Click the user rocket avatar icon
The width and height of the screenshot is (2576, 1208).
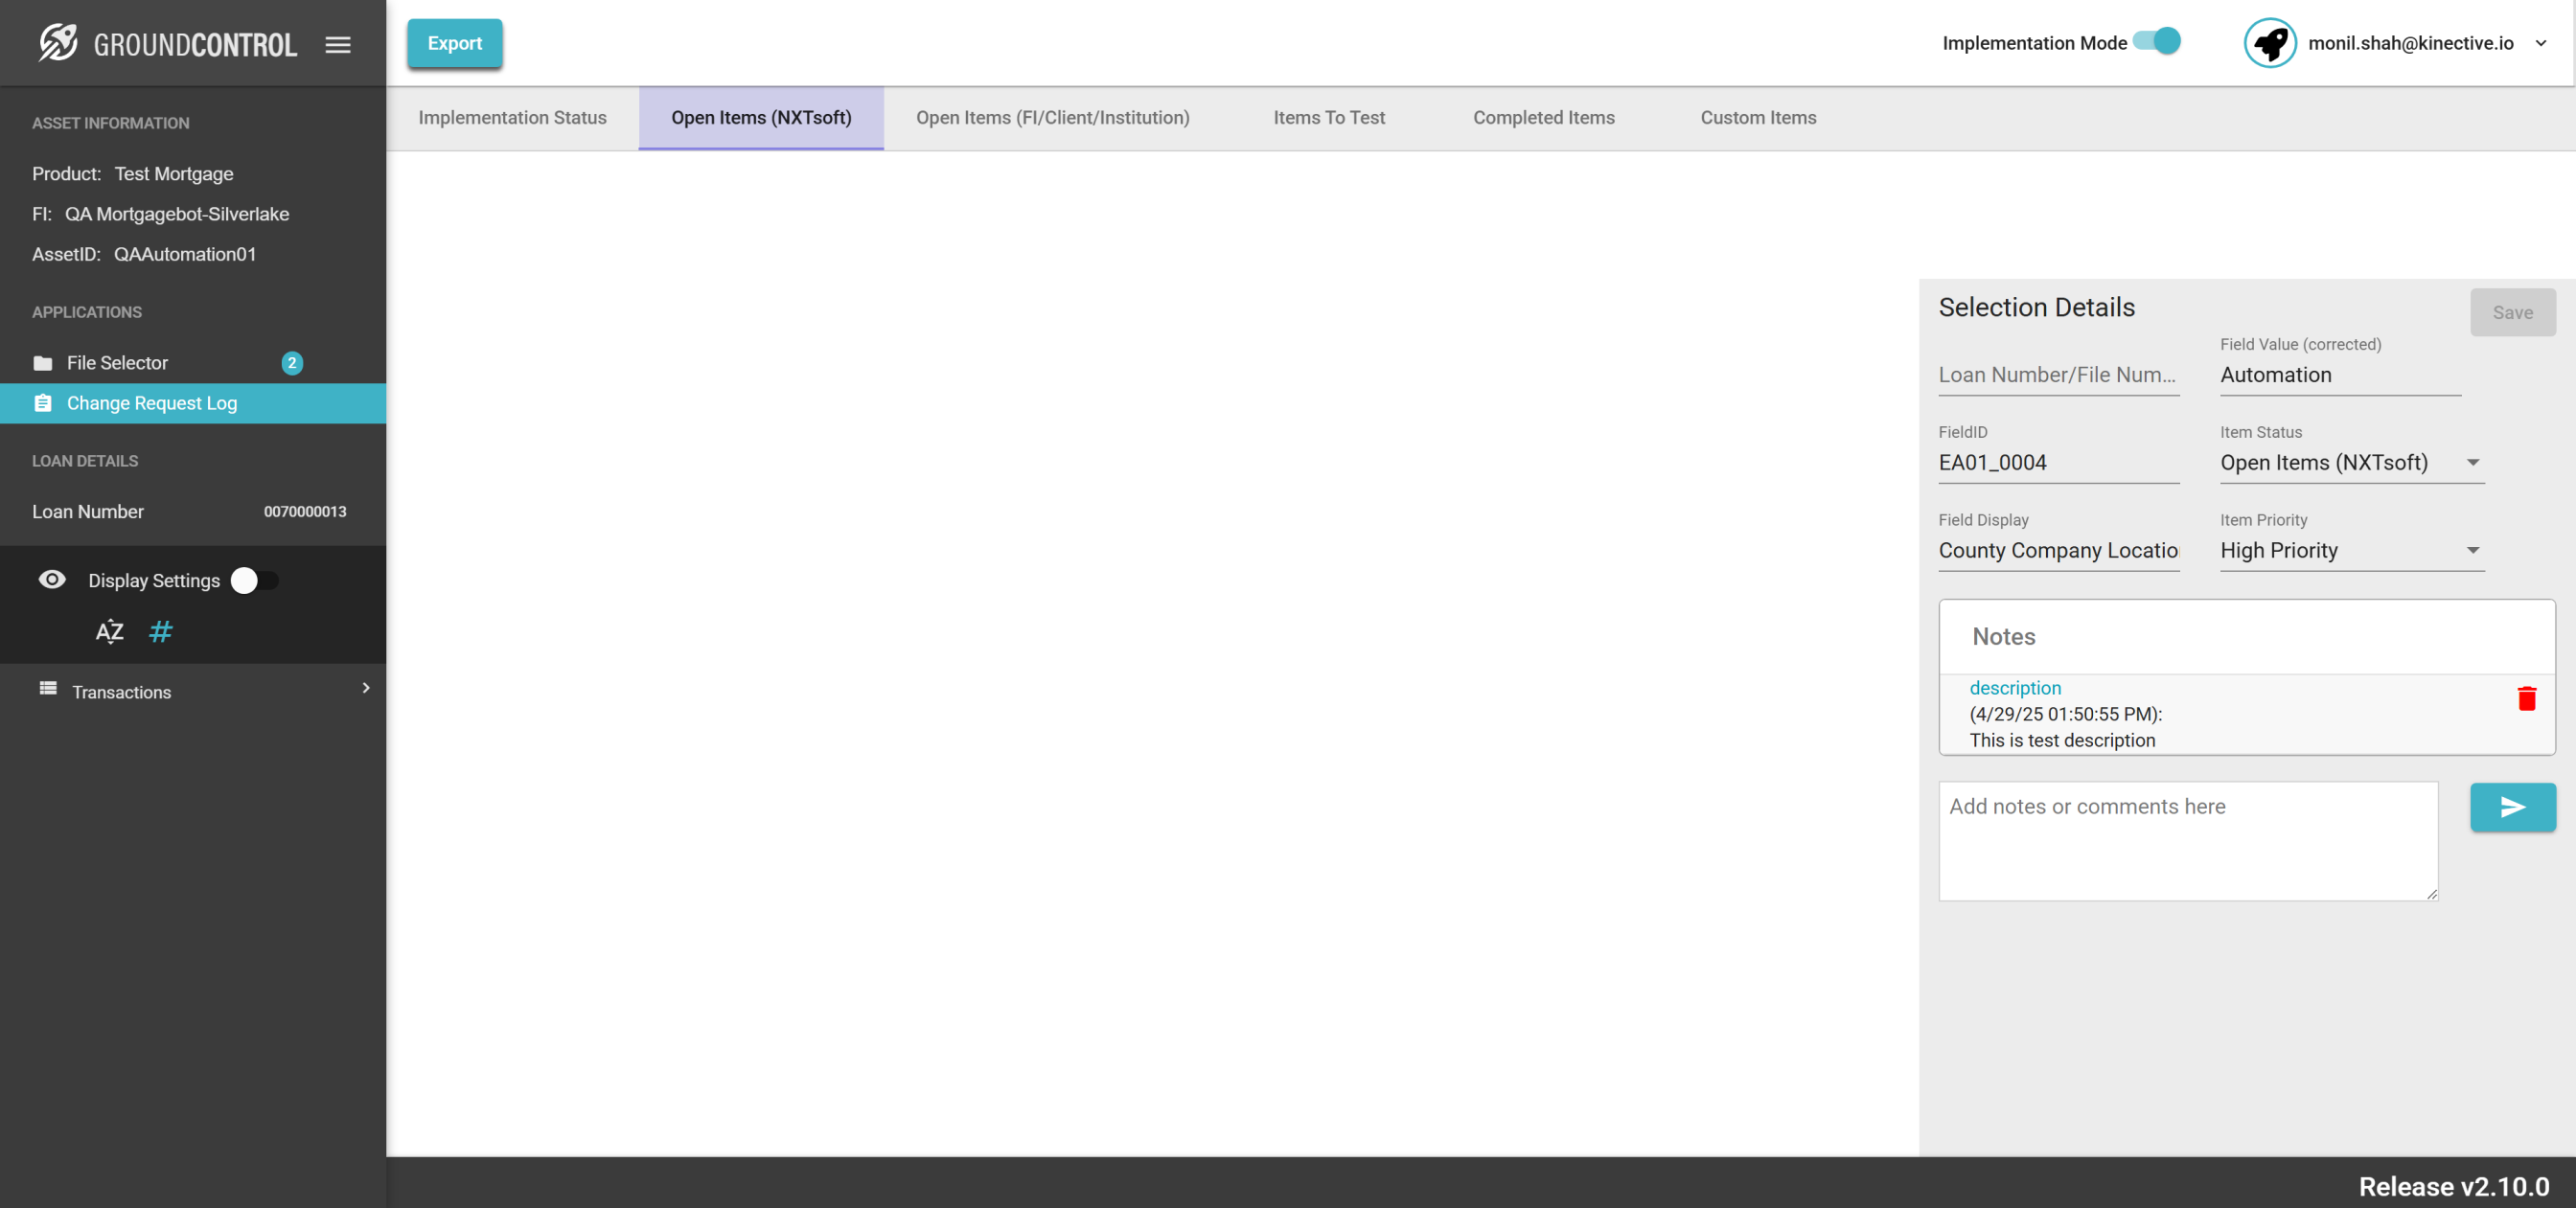(2269, 43)
